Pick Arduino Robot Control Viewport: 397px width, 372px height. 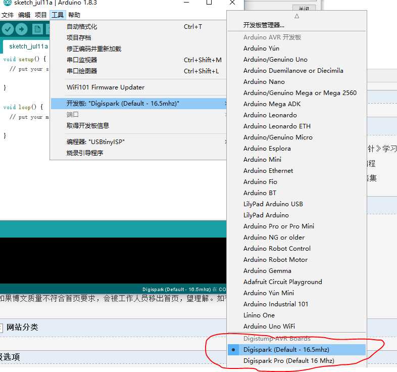pyautogui.click(x=296, y=249)
